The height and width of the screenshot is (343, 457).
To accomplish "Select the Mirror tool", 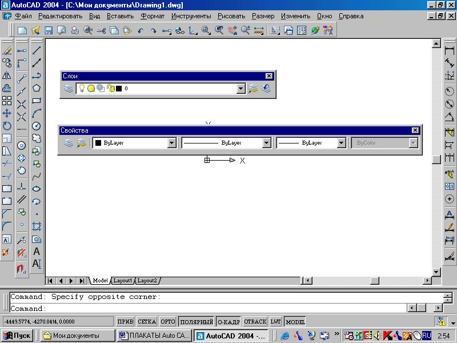I will [7, 75].
